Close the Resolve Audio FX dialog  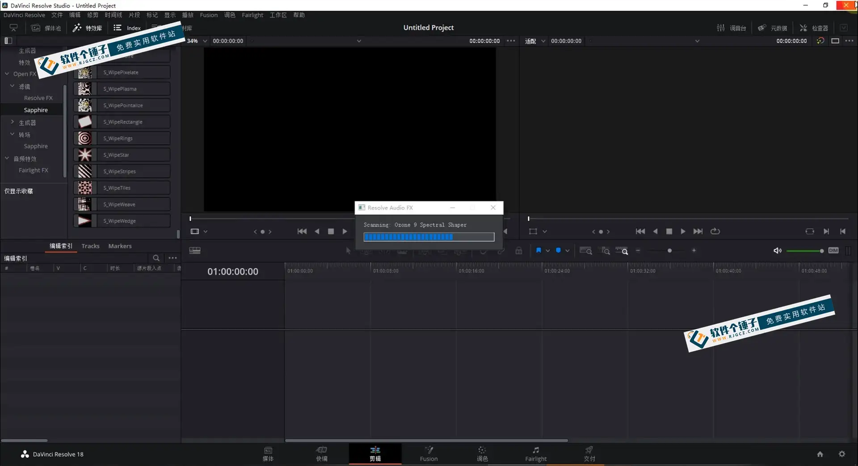(x=493, y=208)
